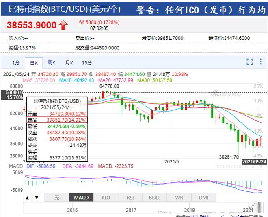268x217 pixels.
Task: Click the 成交量:244590.0000 value
Action: tap(97, 48)
